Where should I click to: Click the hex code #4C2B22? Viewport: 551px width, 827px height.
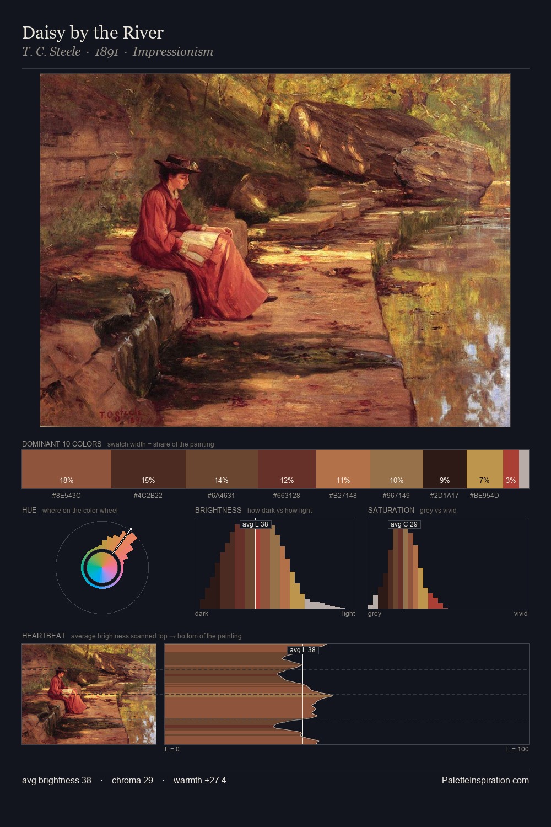pos(148,496)
